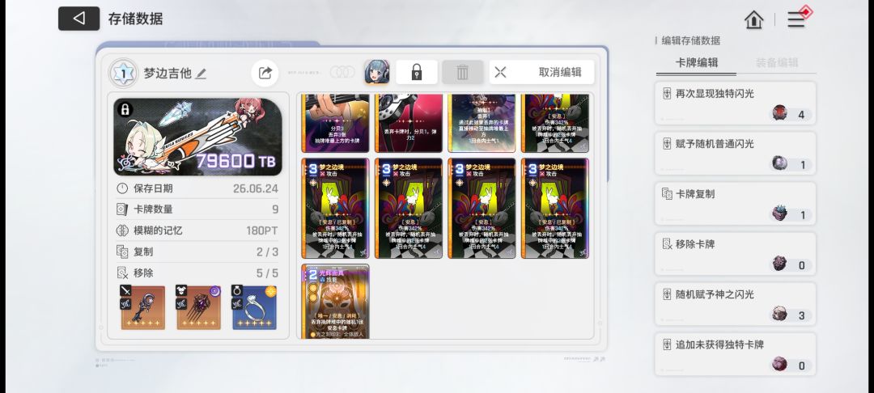Click the orb icon in 移除卡牌 row
The width and height of the screenshot is (874, 393).
coord(780,264)
